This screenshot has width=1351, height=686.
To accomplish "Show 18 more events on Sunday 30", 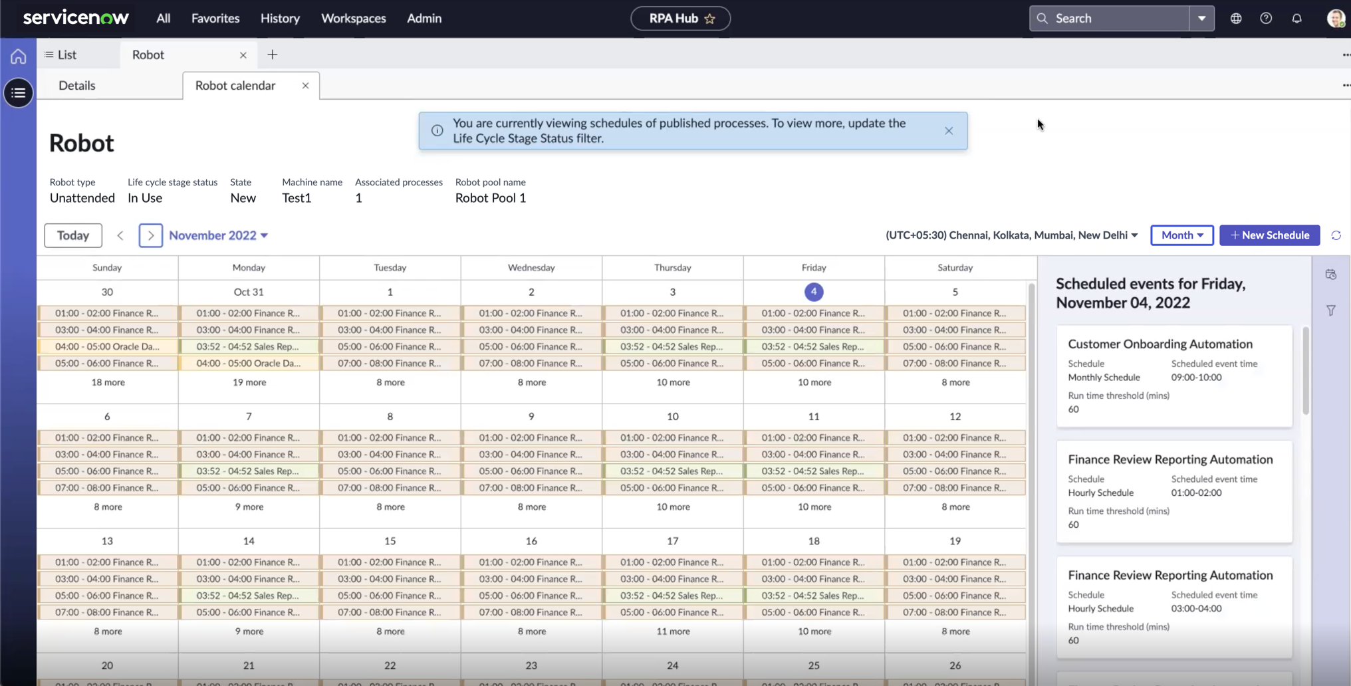I will click(x=108, y=382).
